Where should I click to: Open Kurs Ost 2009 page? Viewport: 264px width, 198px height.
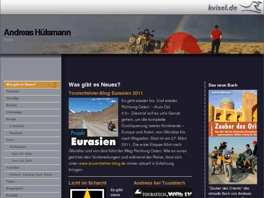pyautogui.click(x=32, y=161)
